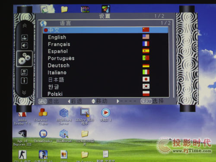The width and height of the screenshot is (216, 162).
Task: Select the down double-chevron in OSD sidebar
Action: (24, 92)
